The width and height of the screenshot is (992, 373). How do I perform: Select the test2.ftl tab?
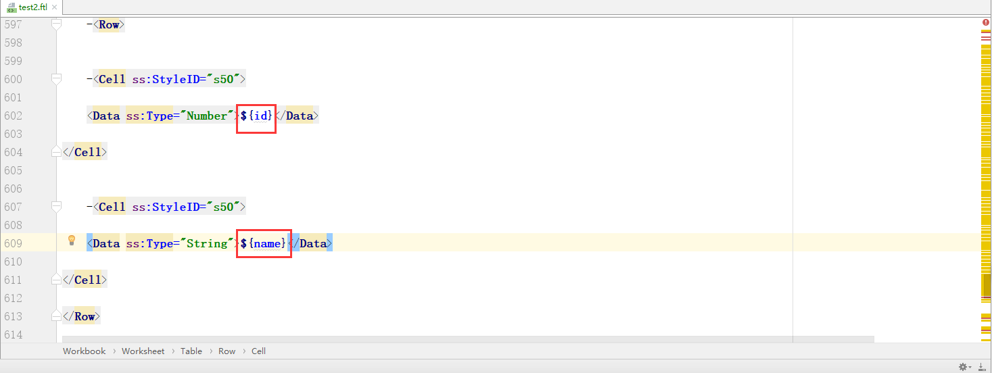point(32,7)
